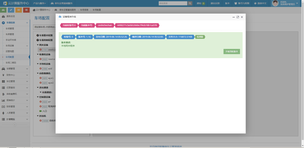Image resolution: width=304 pixels, height=148 pixels.
Task: Click the green camera icon for 入口
Action: [40, 111]
